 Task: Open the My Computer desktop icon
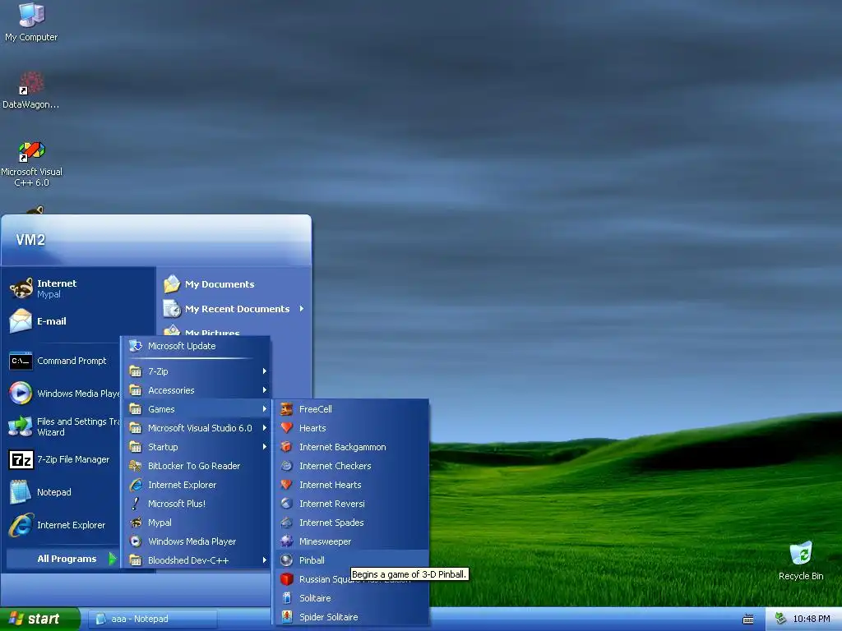point(32,15)
